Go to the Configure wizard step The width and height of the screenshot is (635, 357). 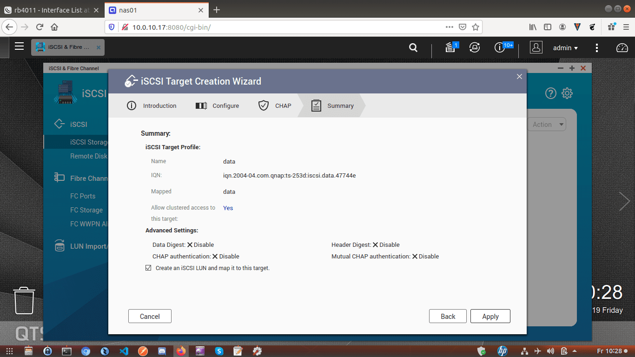click(217, 106)
